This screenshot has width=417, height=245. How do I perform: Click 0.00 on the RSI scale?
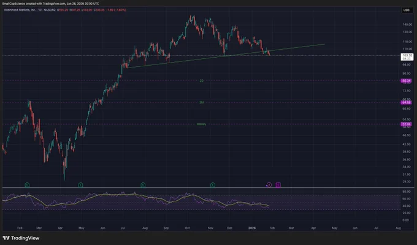coord(406,220)
